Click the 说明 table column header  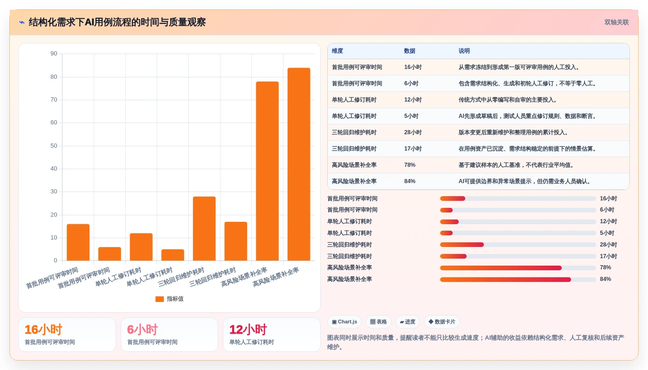(464, 51)
